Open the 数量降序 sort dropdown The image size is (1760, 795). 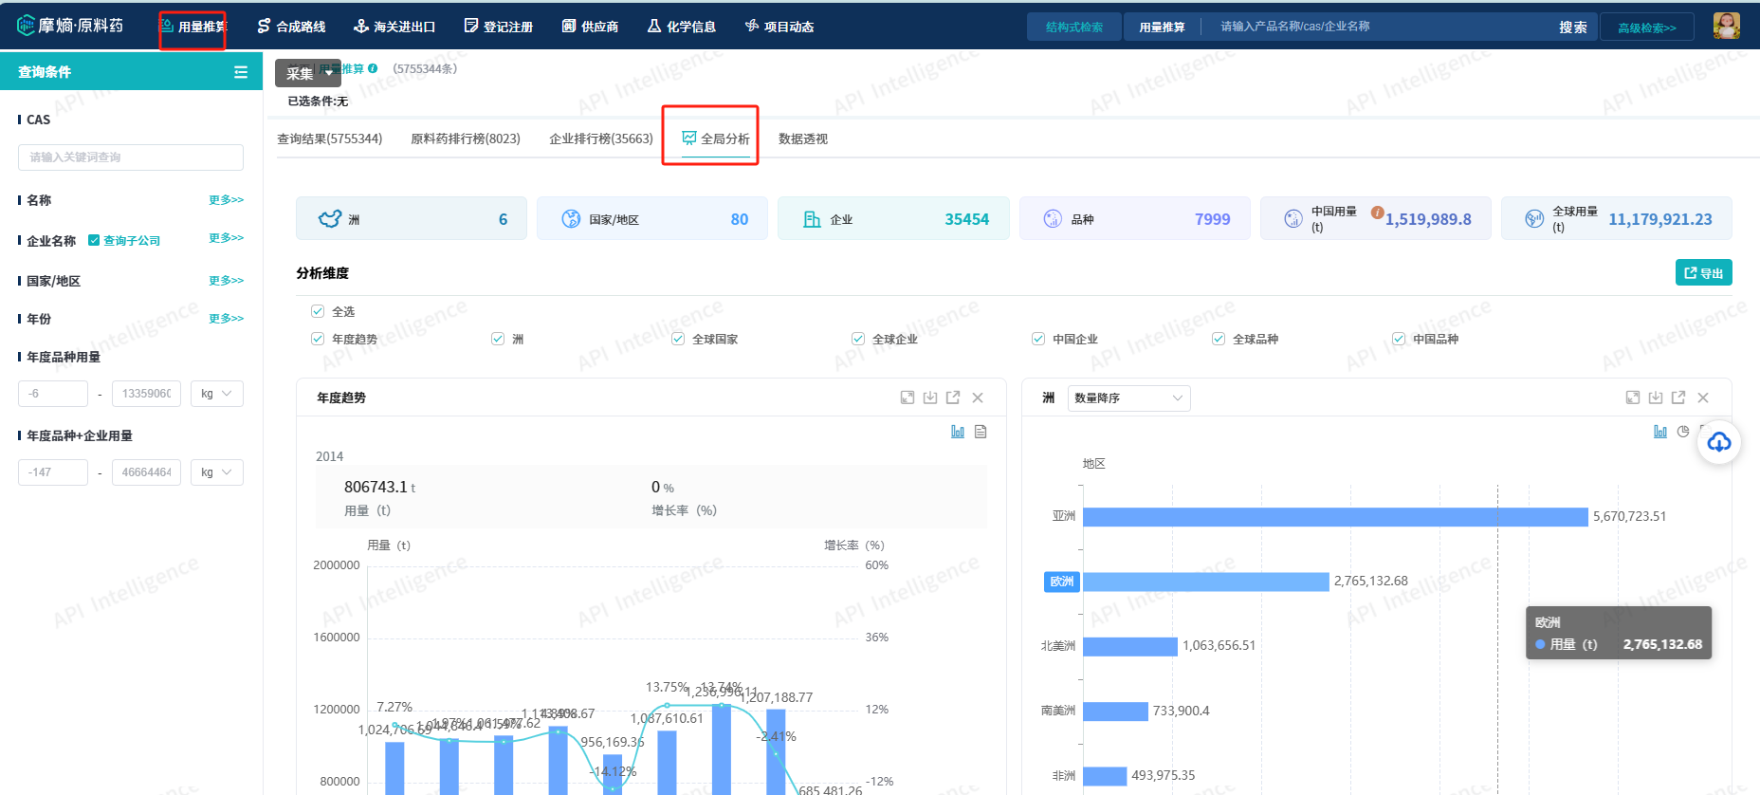[x=1128, y=398]
